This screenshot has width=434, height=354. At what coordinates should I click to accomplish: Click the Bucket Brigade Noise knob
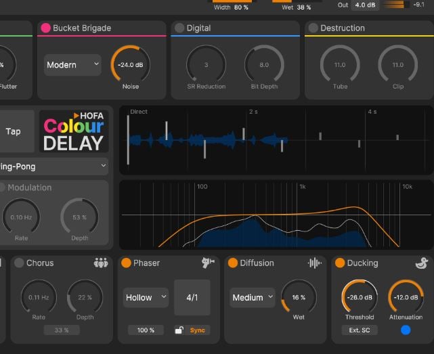131,64
